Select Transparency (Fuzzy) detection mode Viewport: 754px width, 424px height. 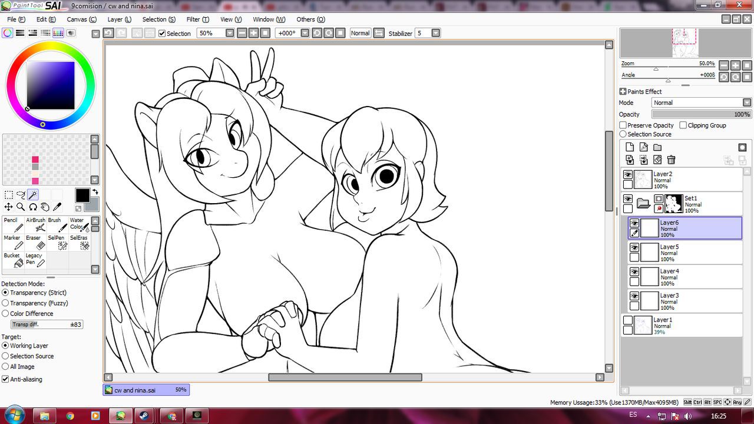click(x=5, y=303)
